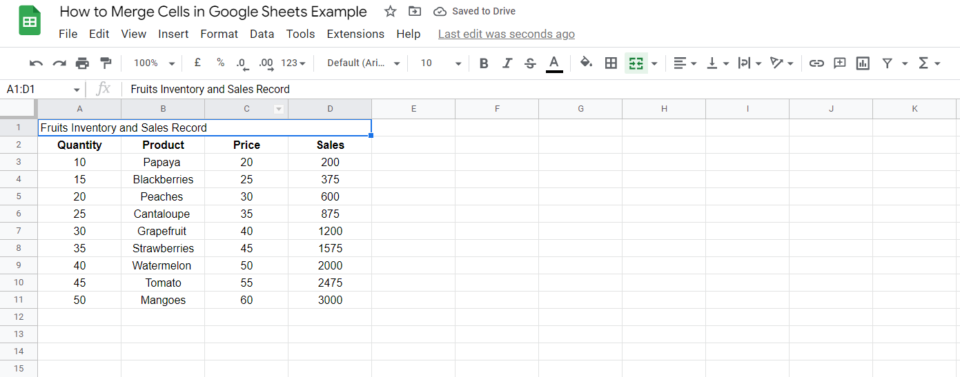Expand the functions dropdown arrow
Screen dimensions: 960x377
pos(937,63)
